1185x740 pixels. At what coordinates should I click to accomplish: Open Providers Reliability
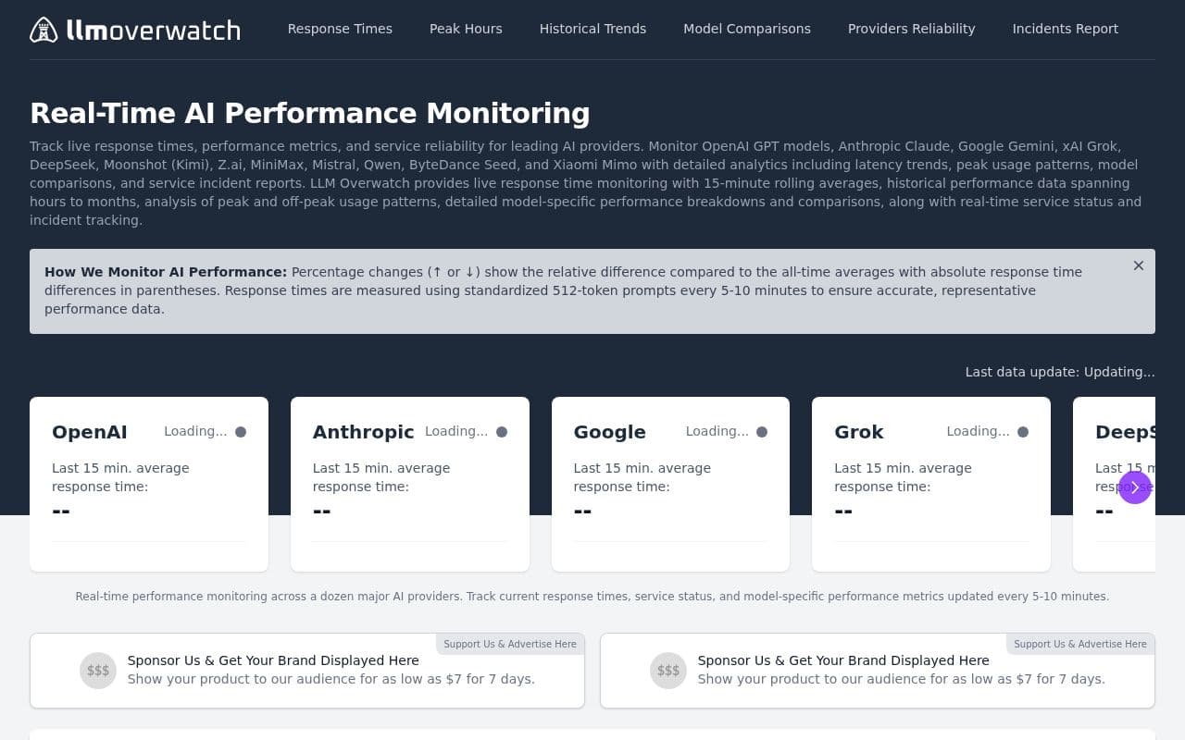pyautogui.click(x=912, y=29)
